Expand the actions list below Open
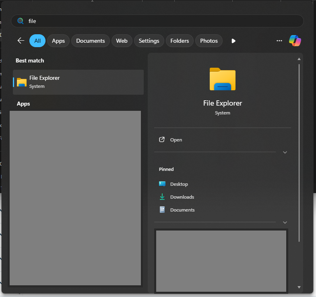 pyautogui.click(x=285, y=152)
